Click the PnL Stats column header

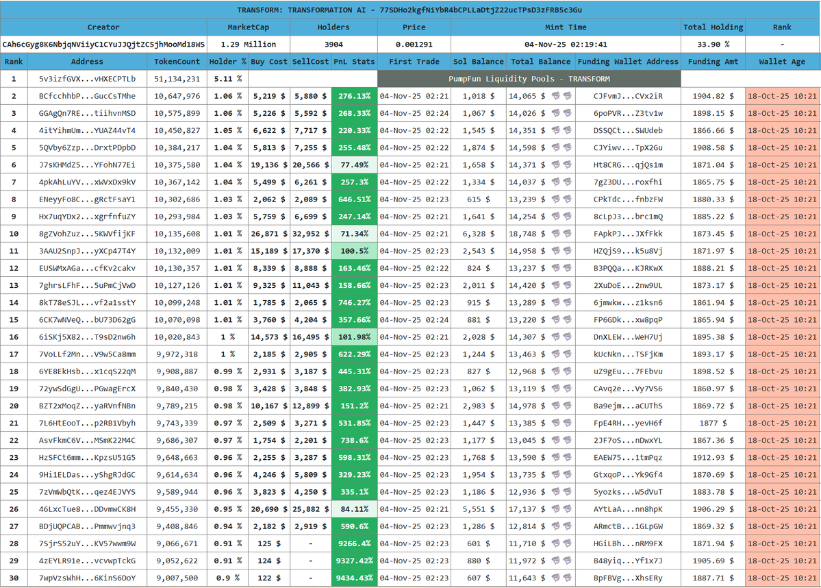pyautogui.click(x=354, y=62)
